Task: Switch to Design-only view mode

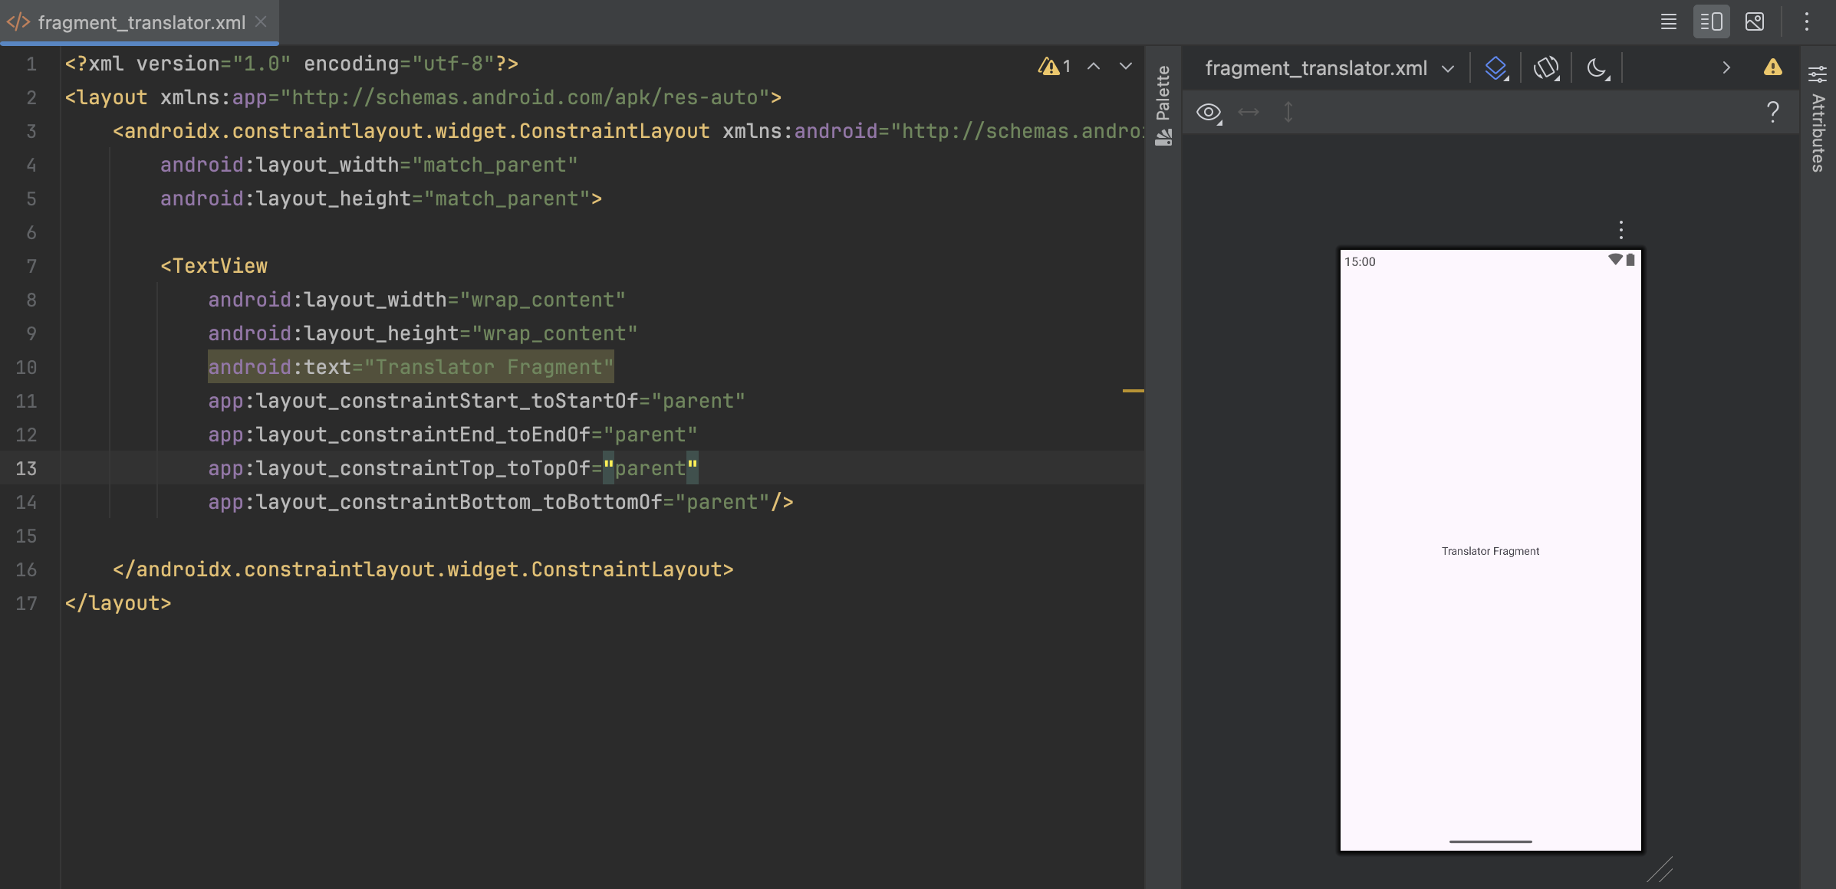Action: (1754, 22)
